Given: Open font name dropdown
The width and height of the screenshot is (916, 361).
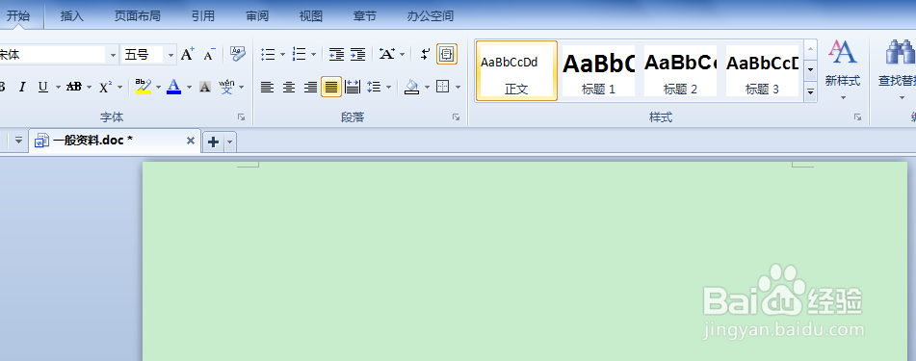Looking at the screenshot, I should pos(114,55).
